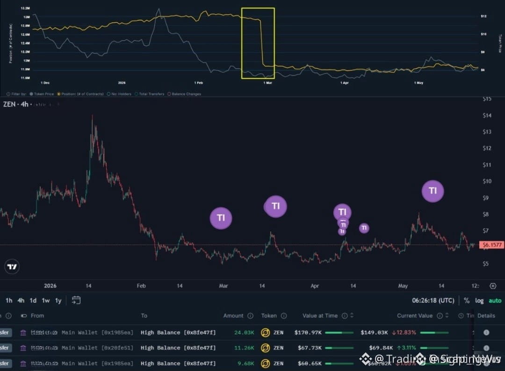The image size is (505, 371).
Task: Select the 1y timeframe
Action: coord(58,300)
